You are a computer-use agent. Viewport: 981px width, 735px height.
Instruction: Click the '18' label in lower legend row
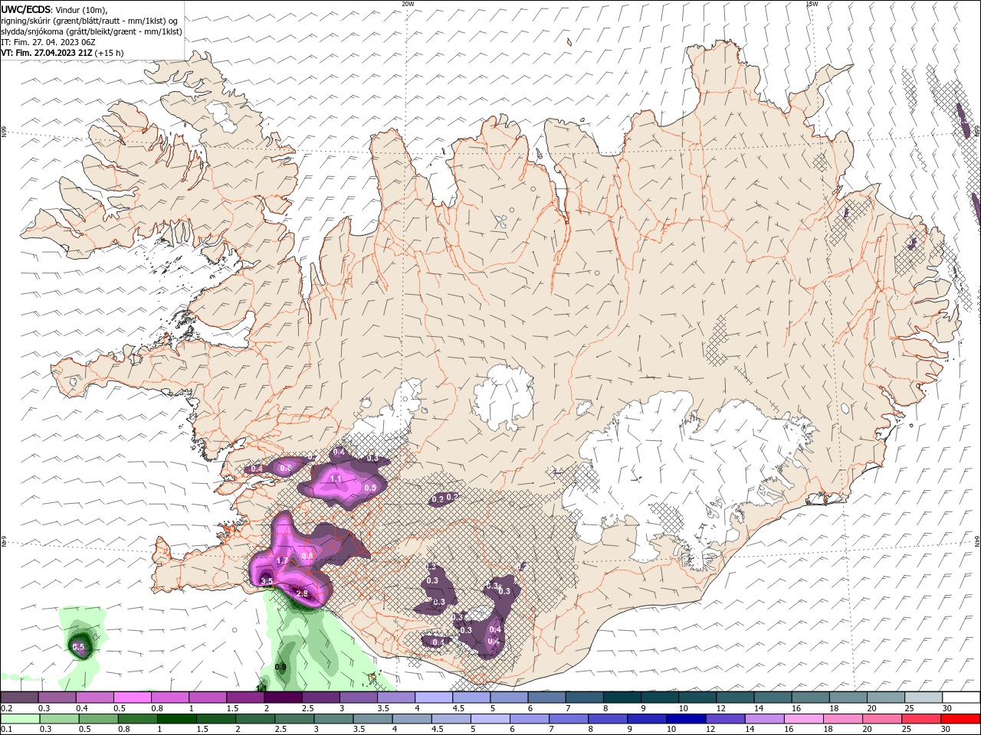coord(828,729)
